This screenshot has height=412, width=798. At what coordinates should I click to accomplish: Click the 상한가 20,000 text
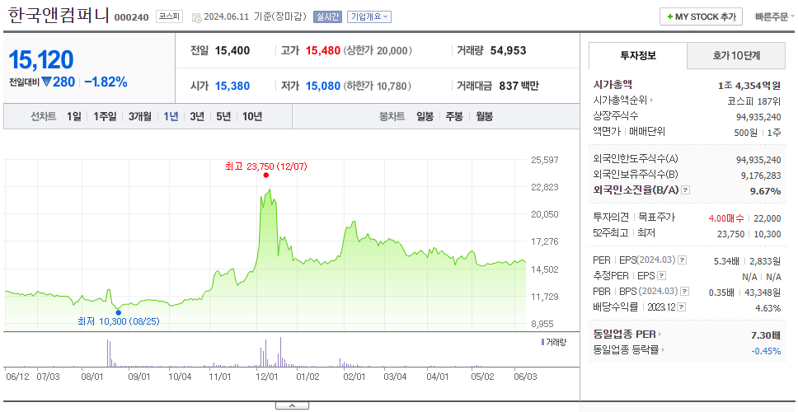[378, 51]
